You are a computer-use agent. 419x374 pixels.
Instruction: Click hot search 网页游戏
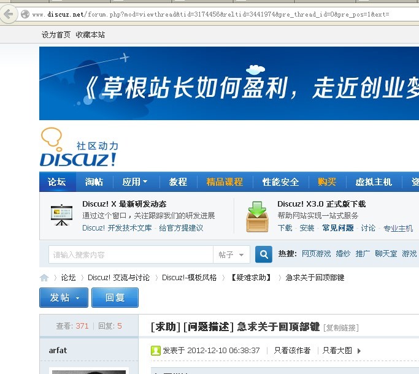tap(316, 253)
